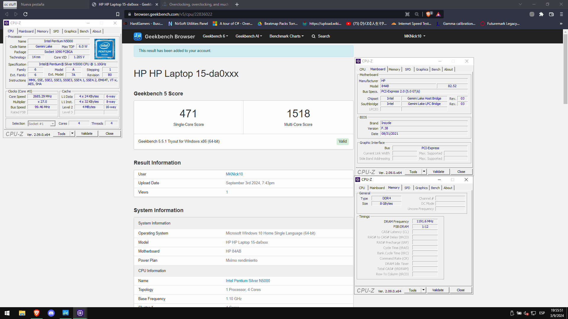568x319 pixels.
Task: Expand the Benchmark Charts menu
Action: 287,36
